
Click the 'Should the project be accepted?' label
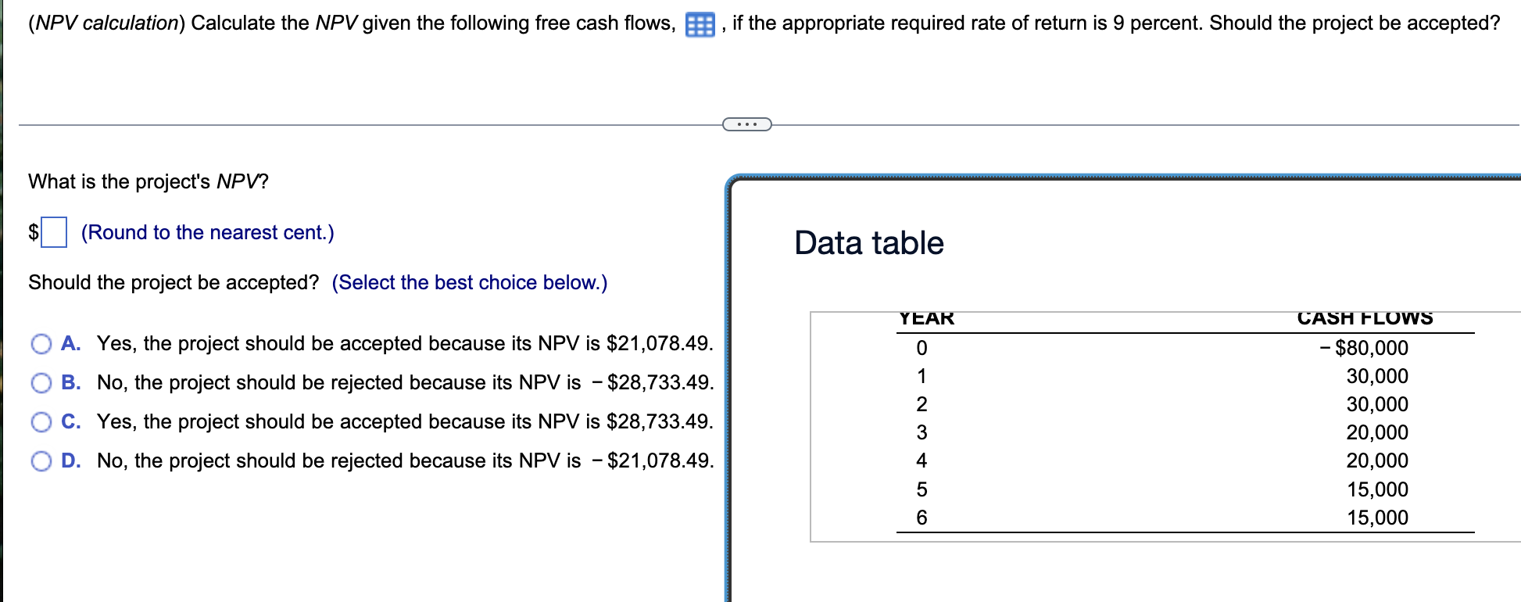click(172, 282)
